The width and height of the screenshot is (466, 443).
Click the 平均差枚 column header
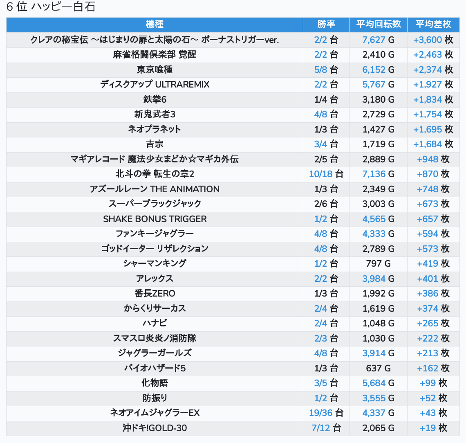[433, 25]
